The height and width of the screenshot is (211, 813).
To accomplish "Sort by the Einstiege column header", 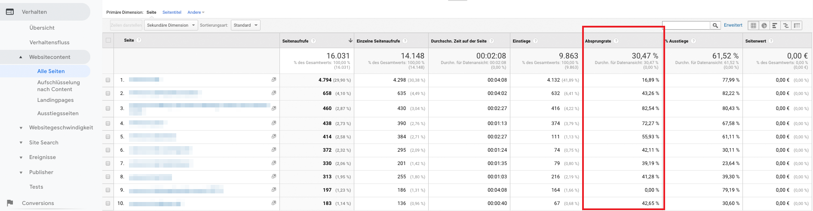I will (x=522, y=41).
